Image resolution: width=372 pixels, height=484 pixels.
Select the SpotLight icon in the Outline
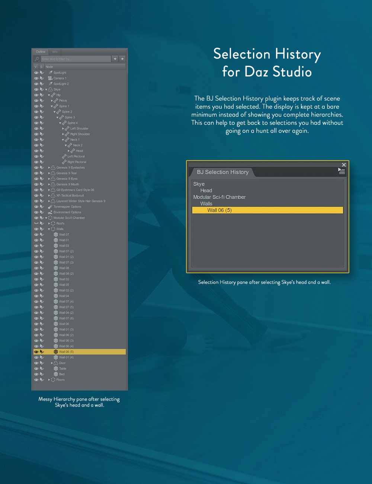(x=51, y=73)
